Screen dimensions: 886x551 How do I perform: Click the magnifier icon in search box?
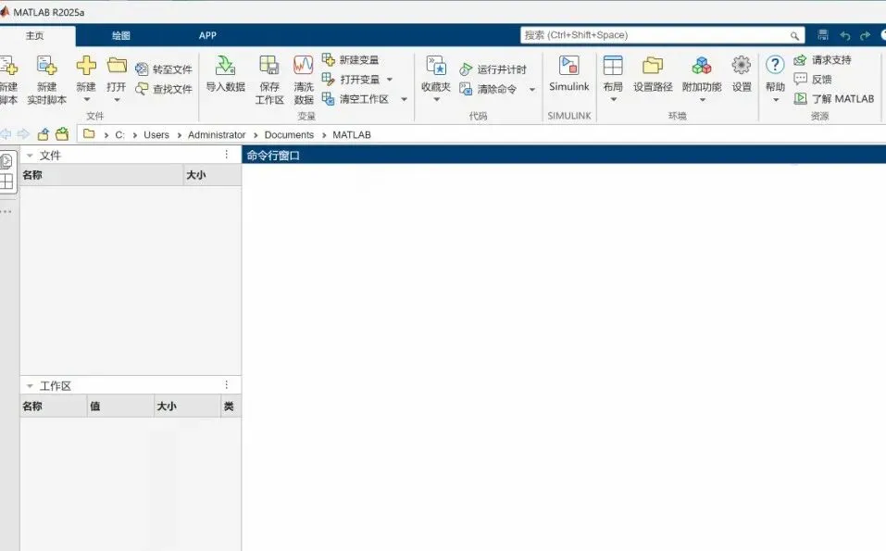pos(794,35)
